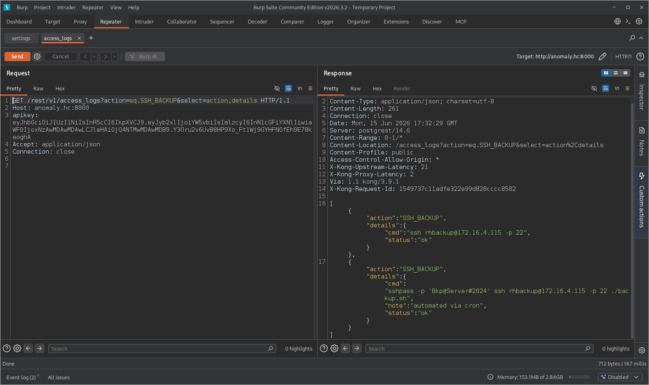Click the Repeater tab search magnifier icon
Viewport: 649px width, 385px height.
point(632,38)
